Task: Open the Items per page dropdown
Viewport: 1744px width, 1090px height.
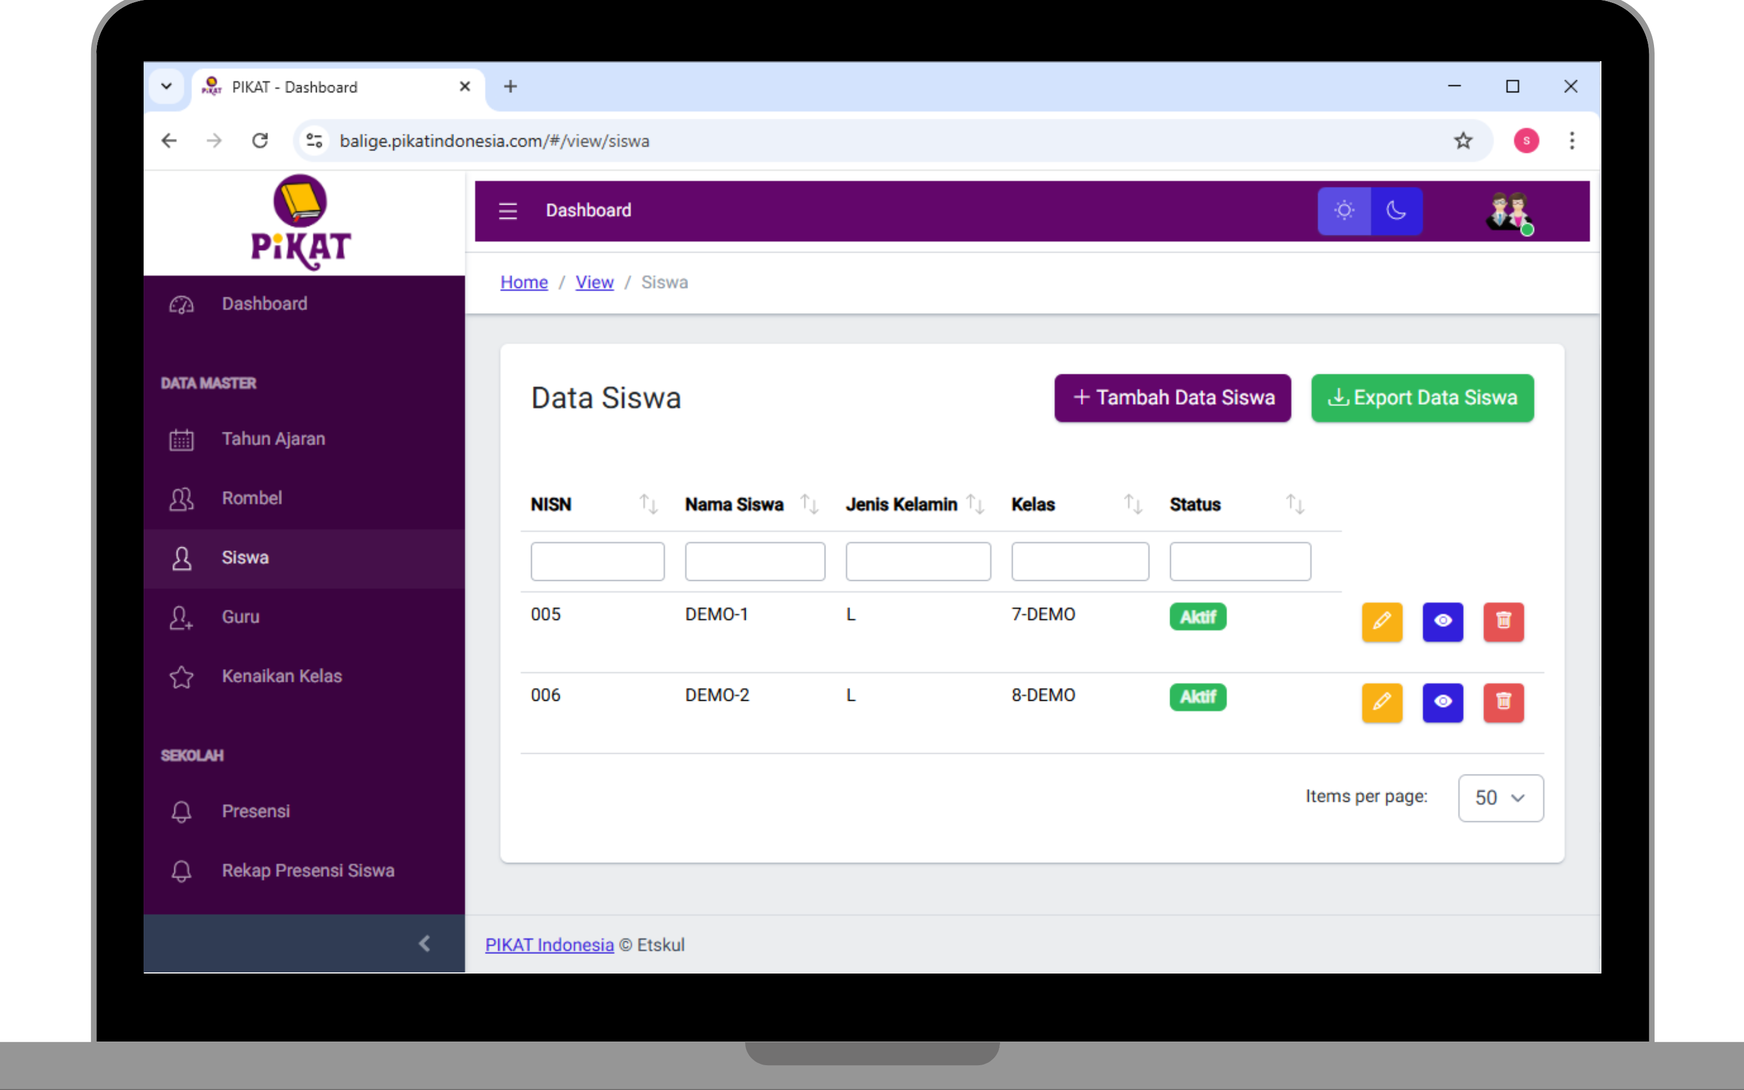Action: [1501, 797]
